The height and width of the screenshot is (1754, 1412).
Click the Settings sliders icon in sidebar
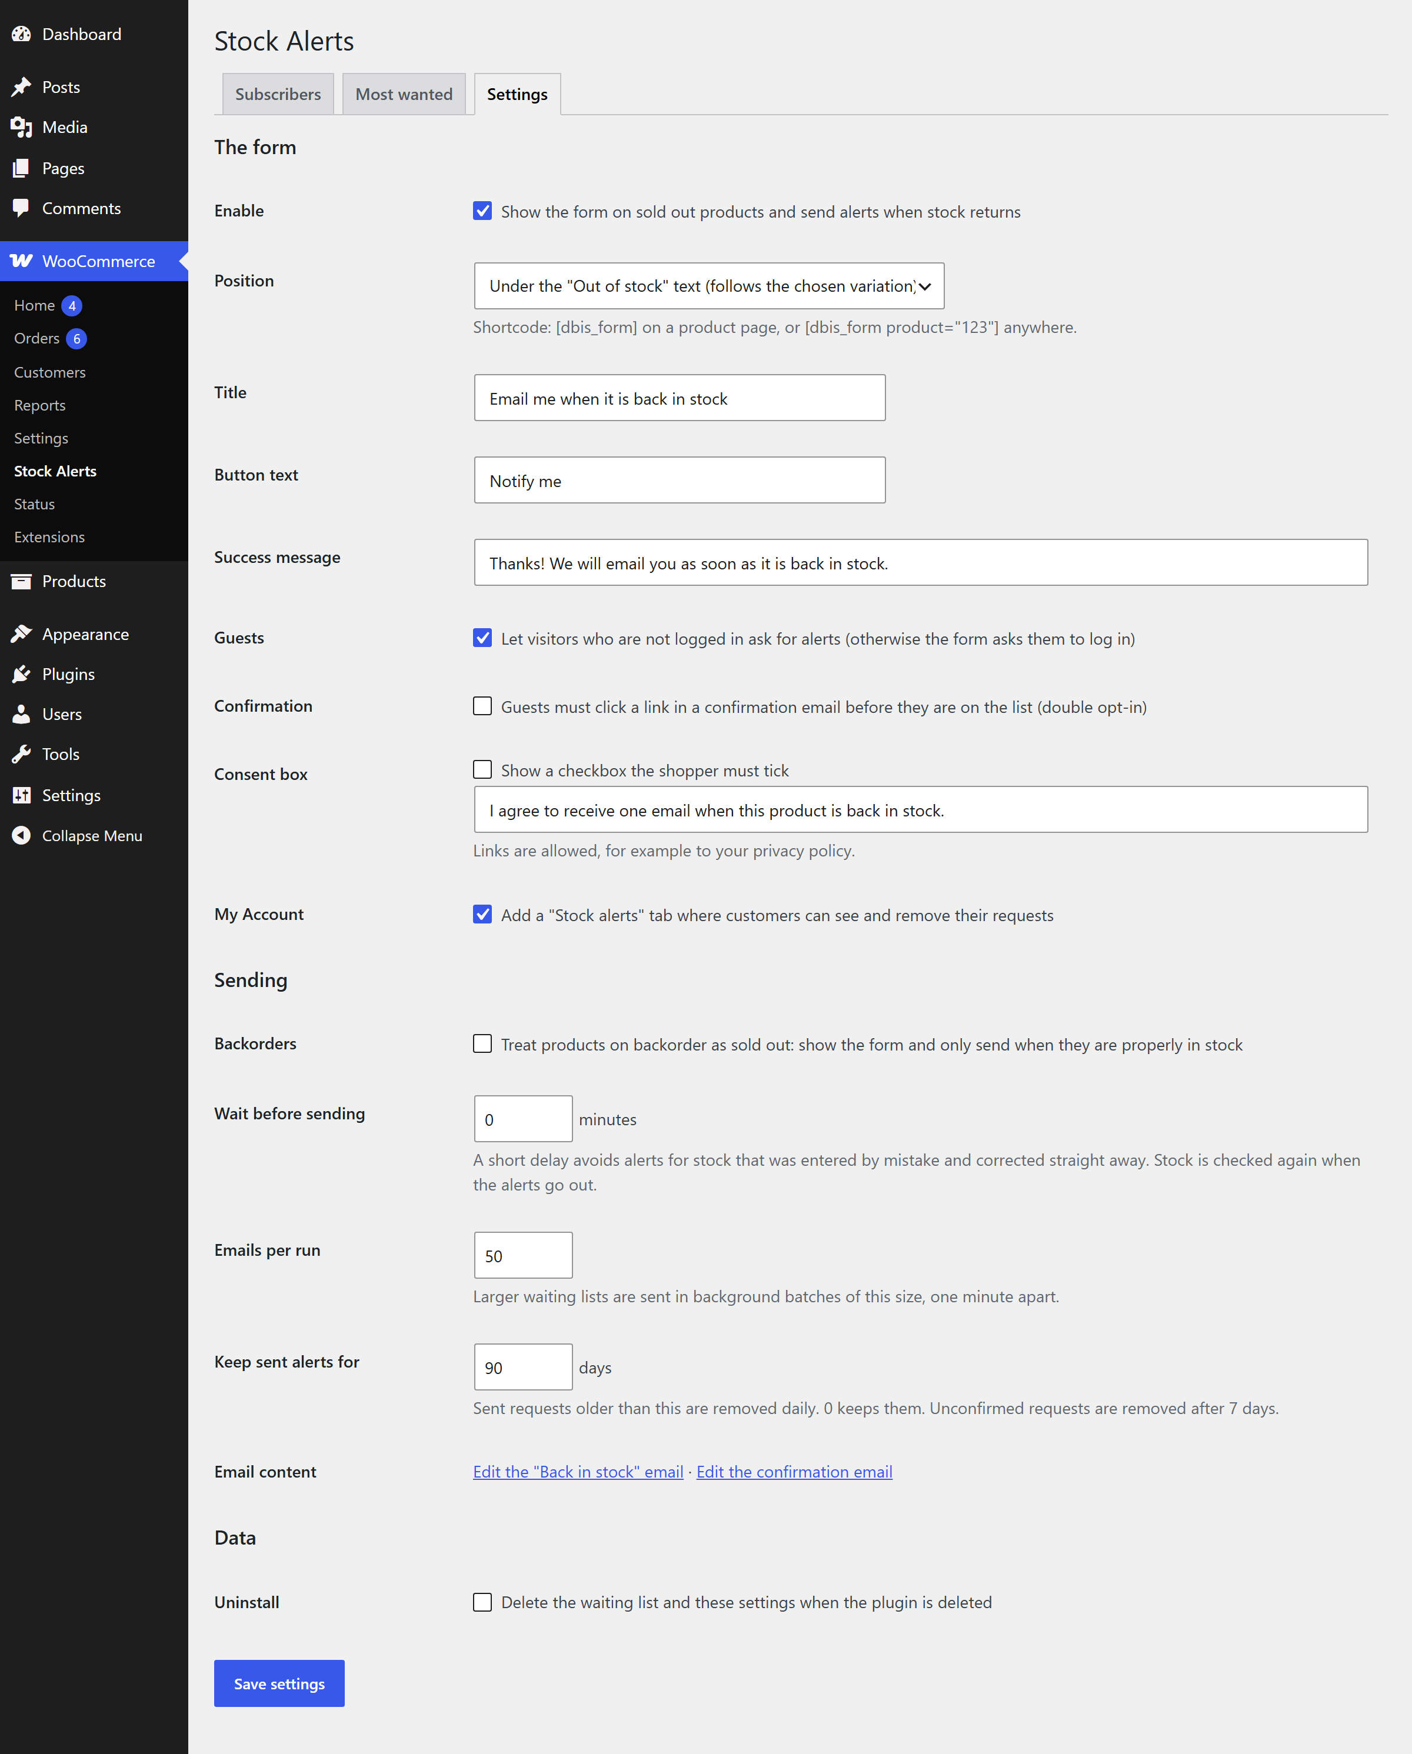click(x=21, y=795)
